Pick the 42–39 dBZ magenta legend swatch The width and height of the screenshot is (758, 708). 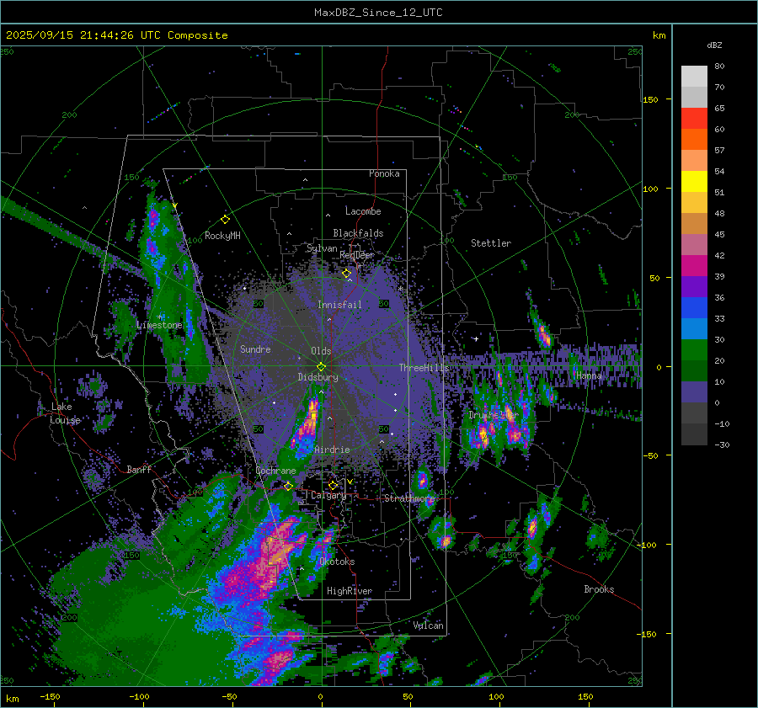[694, 266]
